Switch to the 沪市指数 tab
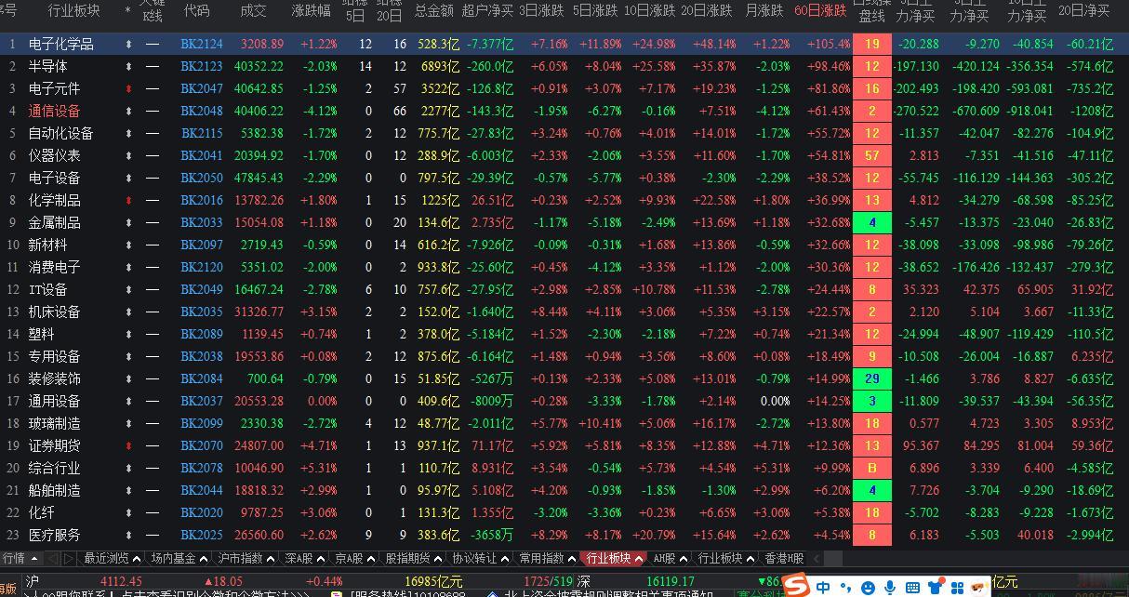 [x=241, y=559]
